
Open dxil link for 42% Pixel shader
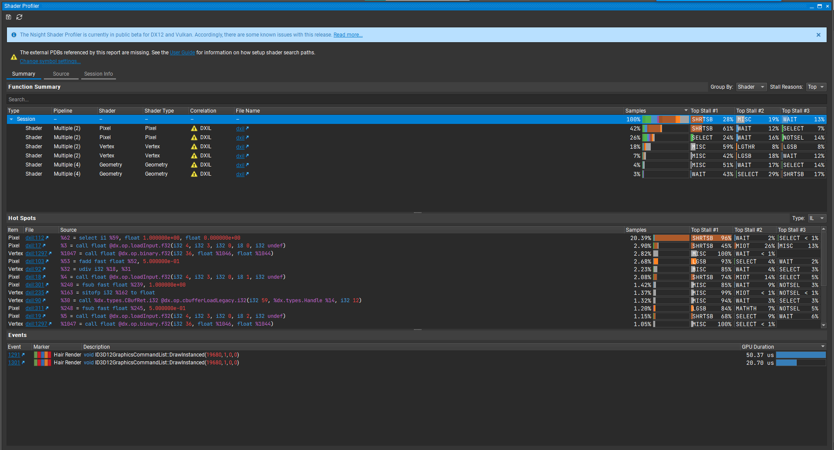pyautogui.click(x=240, y=129)
